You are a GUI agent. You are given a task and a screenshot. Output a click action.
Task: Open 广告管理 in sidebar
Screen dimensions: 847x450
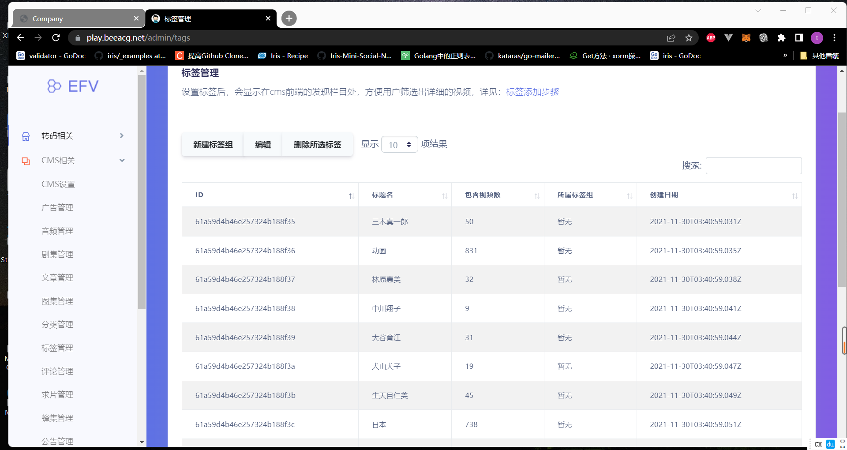pyautogui.click(x=57, y=208)
